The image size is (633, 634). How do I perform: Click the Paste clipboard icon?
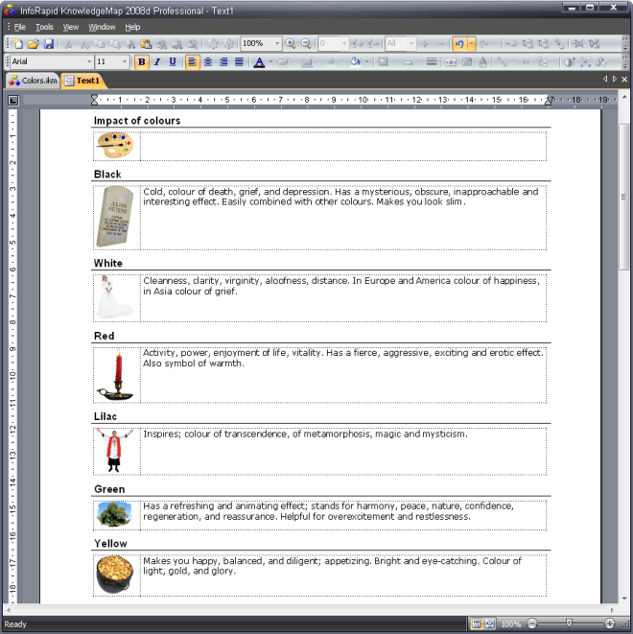click(x=146, y=44)
